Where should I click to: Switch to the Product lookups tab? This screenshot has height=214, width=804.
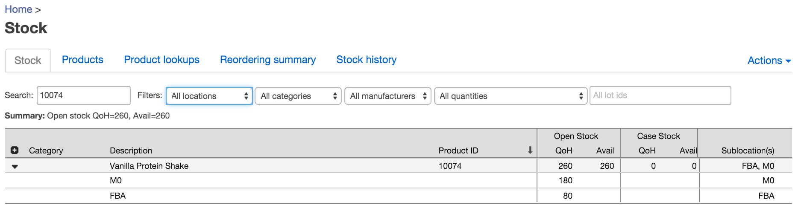(x=161, y=60)
